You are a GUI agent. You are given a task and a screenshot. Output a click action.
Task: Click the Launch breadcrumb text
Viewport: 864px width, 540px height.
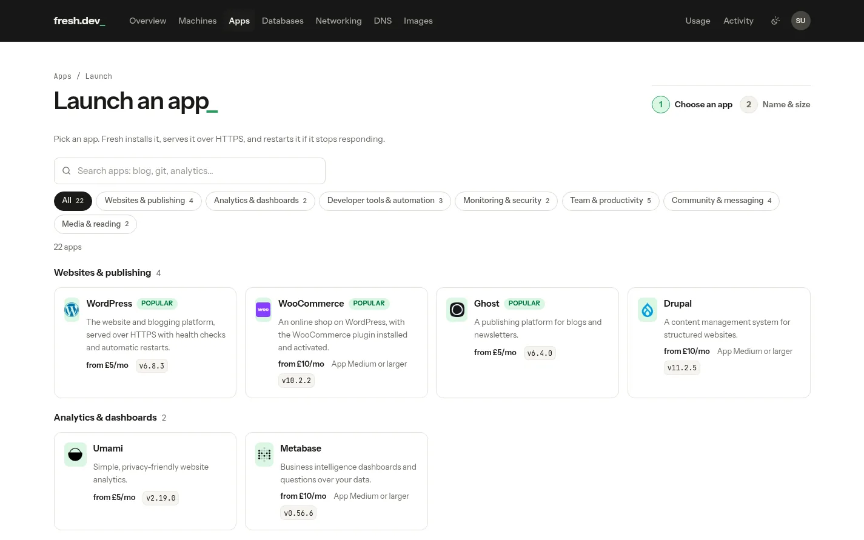(99, 76)
